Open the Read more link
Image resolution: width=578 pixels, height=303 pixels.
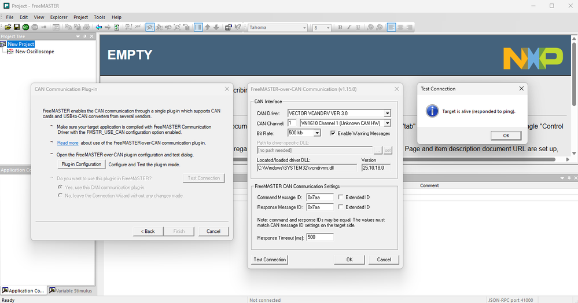(x=68, y=143)
